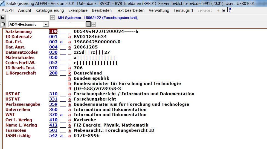
Task: Open the Katalogisierung menu
Action: [50, 10]
